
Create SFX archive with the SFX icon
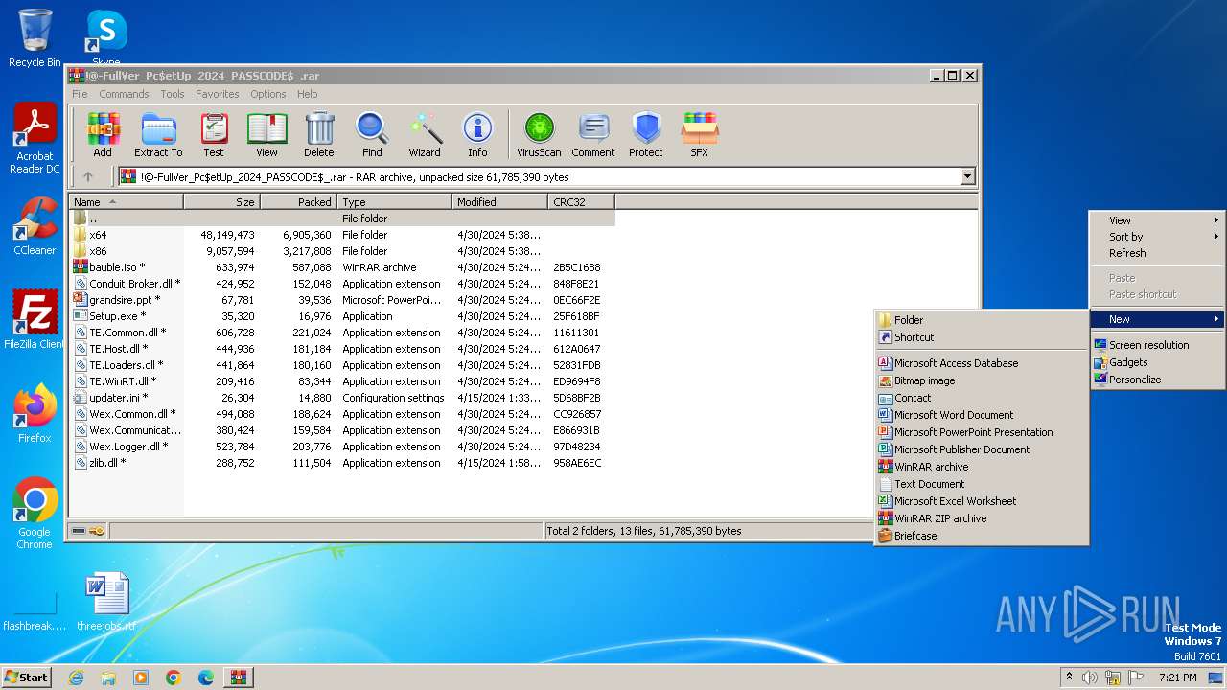[700, 135]
